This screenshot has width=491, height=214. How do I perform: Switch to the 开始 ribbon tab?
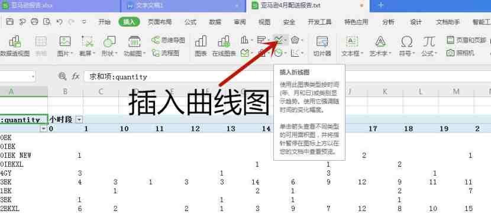(x=104, y=22)
